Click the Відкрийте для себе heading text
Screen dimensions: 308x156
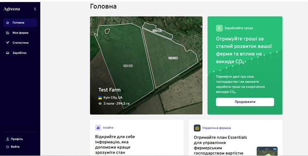tap(115, 144)
